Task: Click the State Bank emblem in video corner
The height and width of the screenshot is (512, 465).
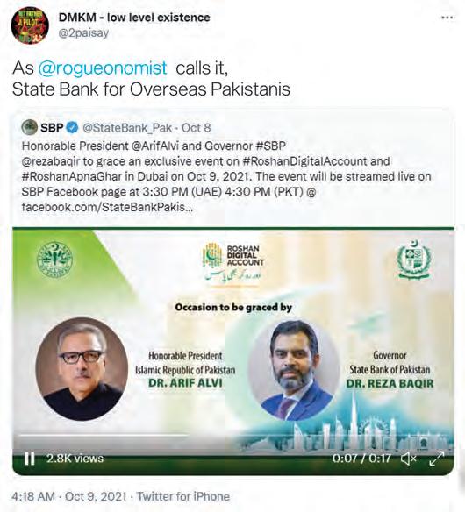Action: pyautogui.click(x=54, y=260)
